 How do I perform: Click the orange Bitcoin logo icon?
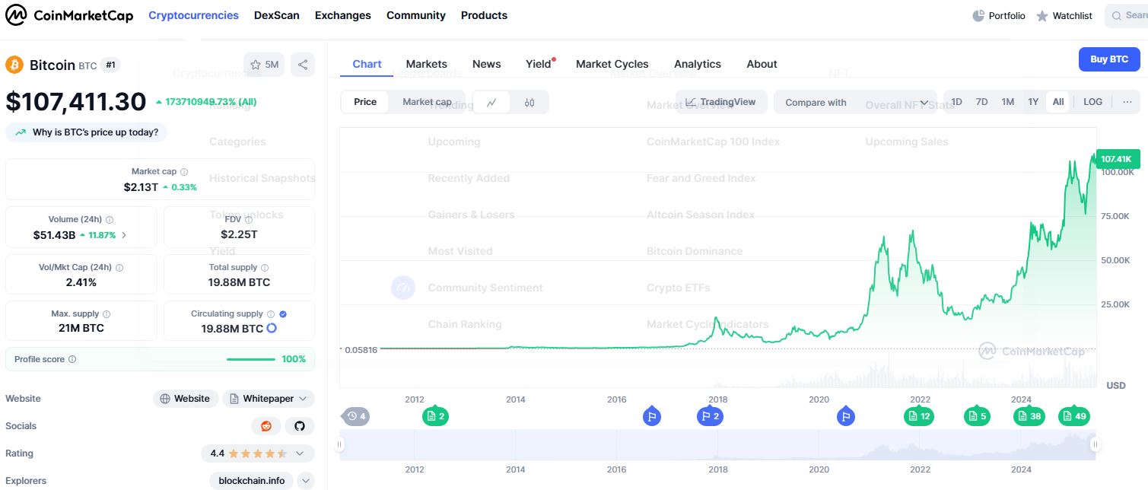(14, 65)
